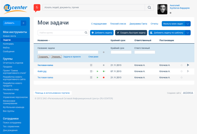Click flag icon in strikethrough Тестовая папка row
The width and height of the screenshot is (197, 134).
point(188,65)
